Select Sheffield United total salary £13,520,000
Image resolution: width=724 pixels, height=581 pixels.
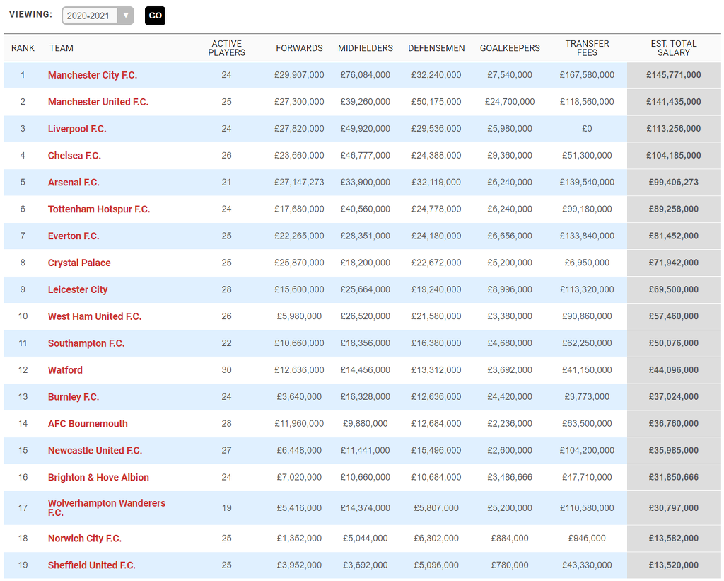click(674, 565)
